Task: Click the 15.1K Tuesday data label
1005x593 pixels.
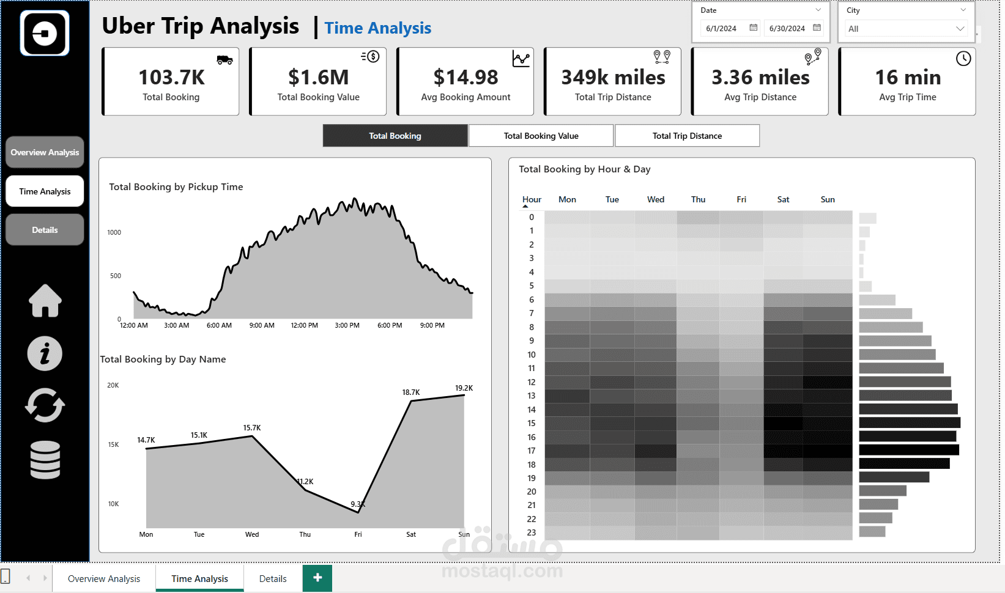Action: (x=199, y=435)
